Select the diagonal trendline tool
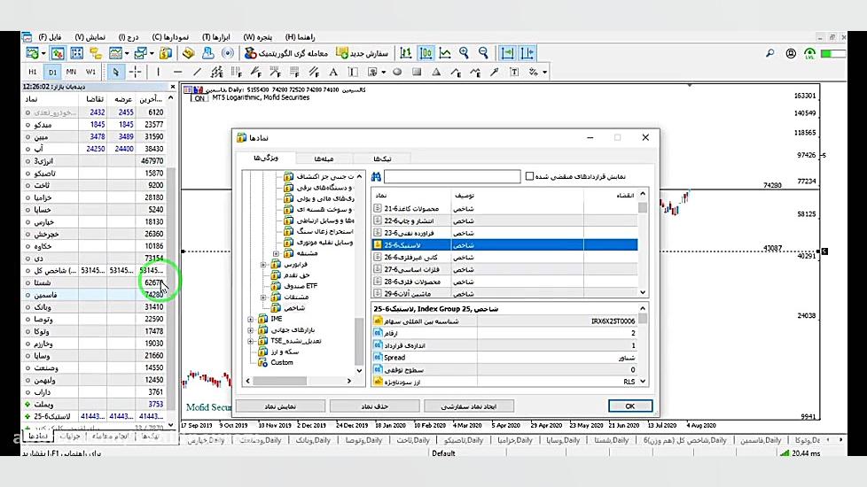 (197, 72)
